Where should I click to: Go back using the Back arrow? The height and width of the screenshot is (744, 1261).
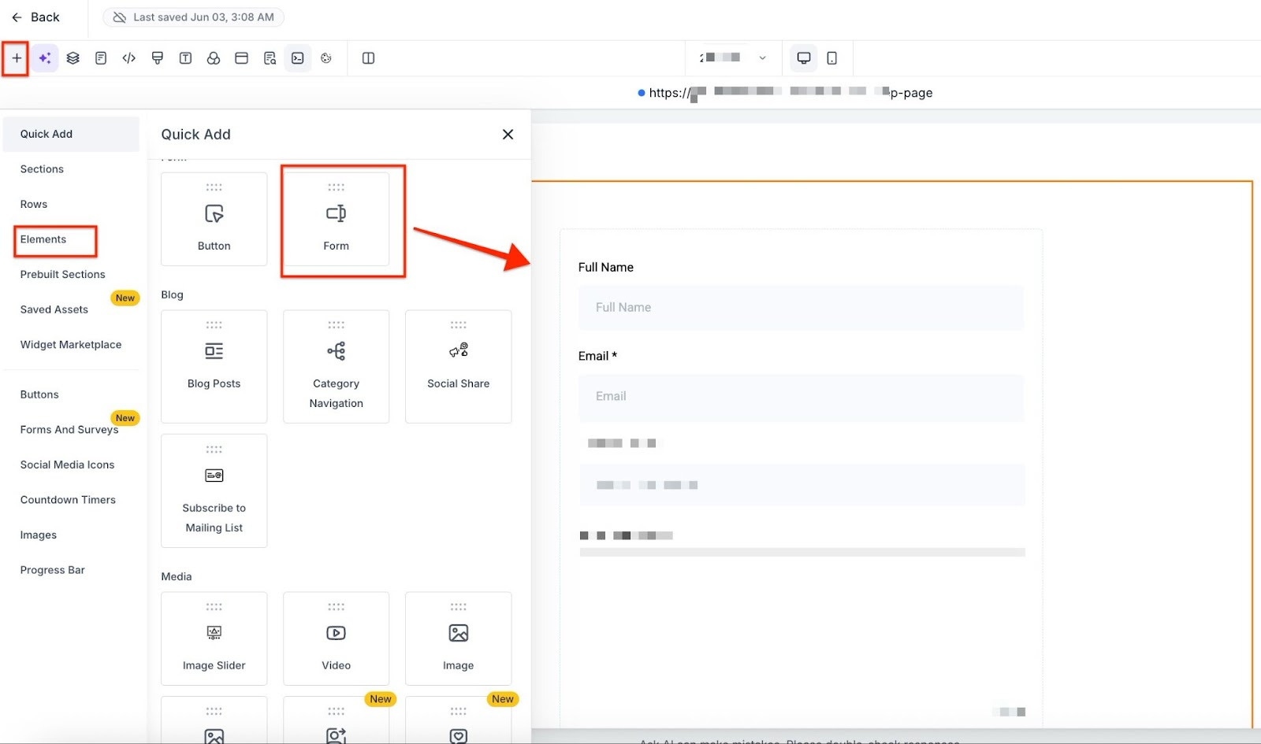click(35, 17)
